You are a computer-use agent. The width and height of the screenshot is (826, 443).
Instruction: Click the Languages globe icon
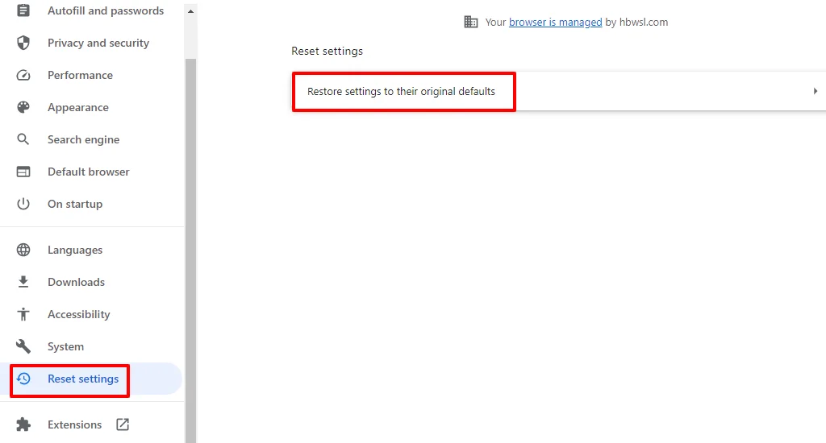23,250
